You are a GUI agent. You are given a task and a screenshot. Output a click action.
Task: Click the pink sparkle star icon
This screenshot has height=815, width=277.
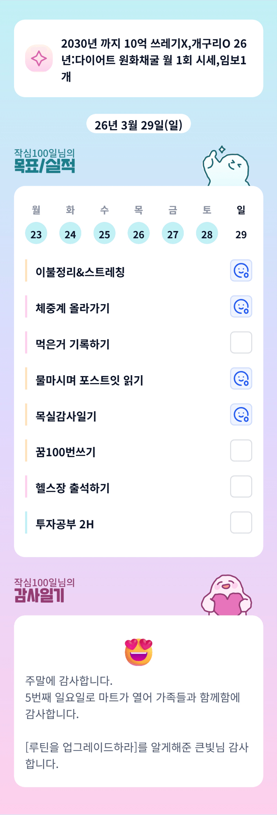[x=39, y=58]
